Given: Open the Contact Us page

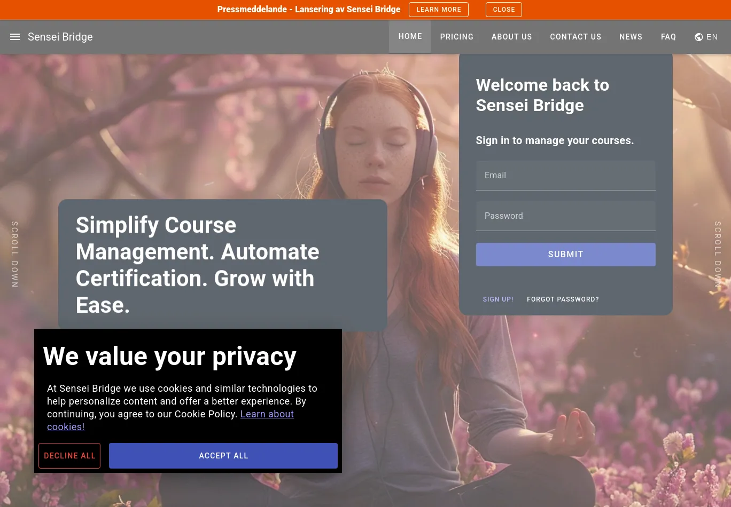Looking at the screenshot, I should click(576, 37).
